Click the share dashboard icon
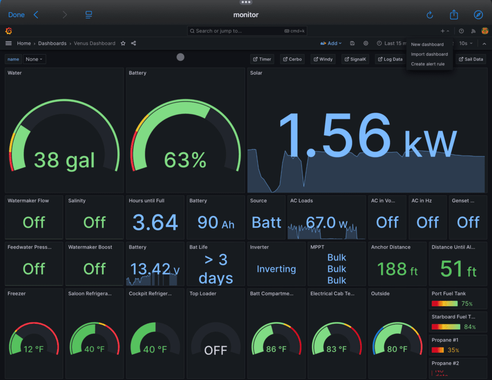This screenshot has height=380, width=492. pyautogui.click(x=134, y=43)
